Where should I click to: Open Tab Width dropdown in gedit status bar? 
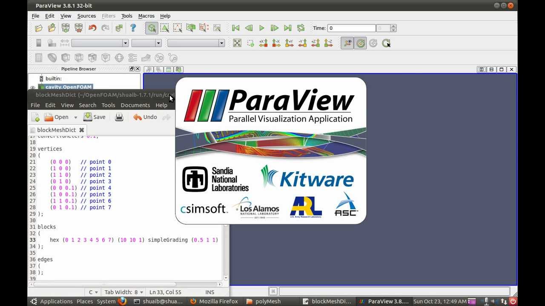coord(124,292)
